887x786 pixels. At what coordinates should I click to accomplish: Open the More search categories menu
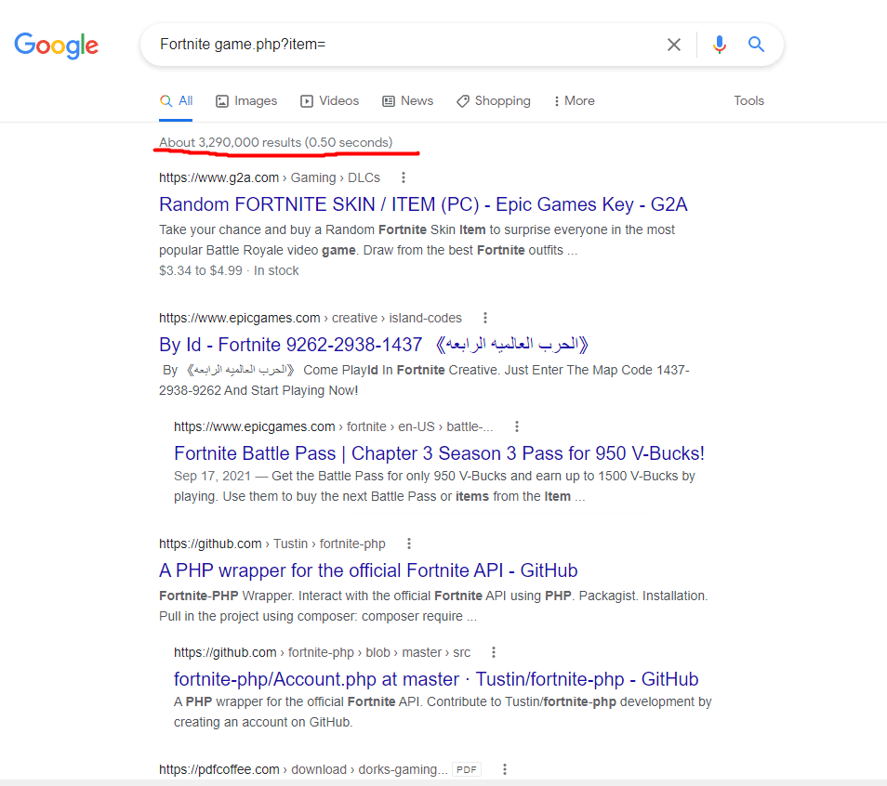(x=574, y=100)
